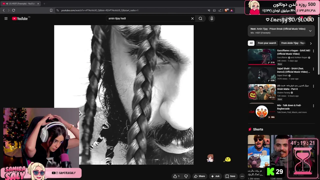Go forward with the browser forward arrow
This screenshot has height=180, width=320.
pyautogui.click(x=8, y=10)
